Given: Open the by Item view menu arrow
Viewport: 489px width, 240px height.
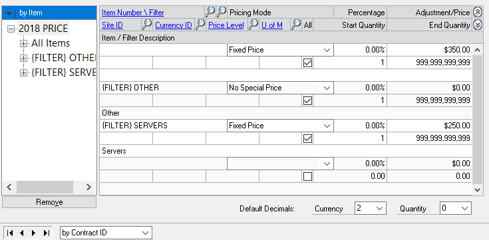Looking at the screenshot, I should tap(9, 13).
